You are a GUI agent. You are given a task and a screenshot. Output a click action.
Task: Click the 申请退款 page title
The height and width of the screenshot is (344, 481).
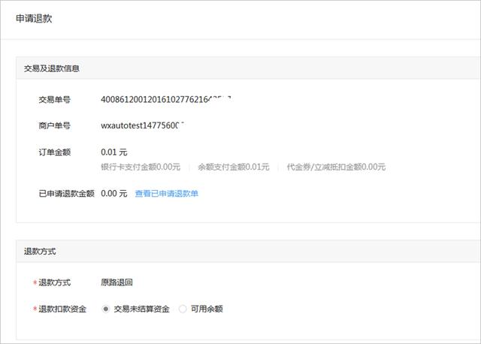[34, 19]
